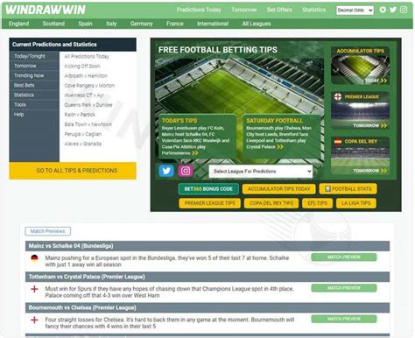Open Perugia v Cagliari prediction
The width and height of the screenshot is (415, 338).
(83, 134)
